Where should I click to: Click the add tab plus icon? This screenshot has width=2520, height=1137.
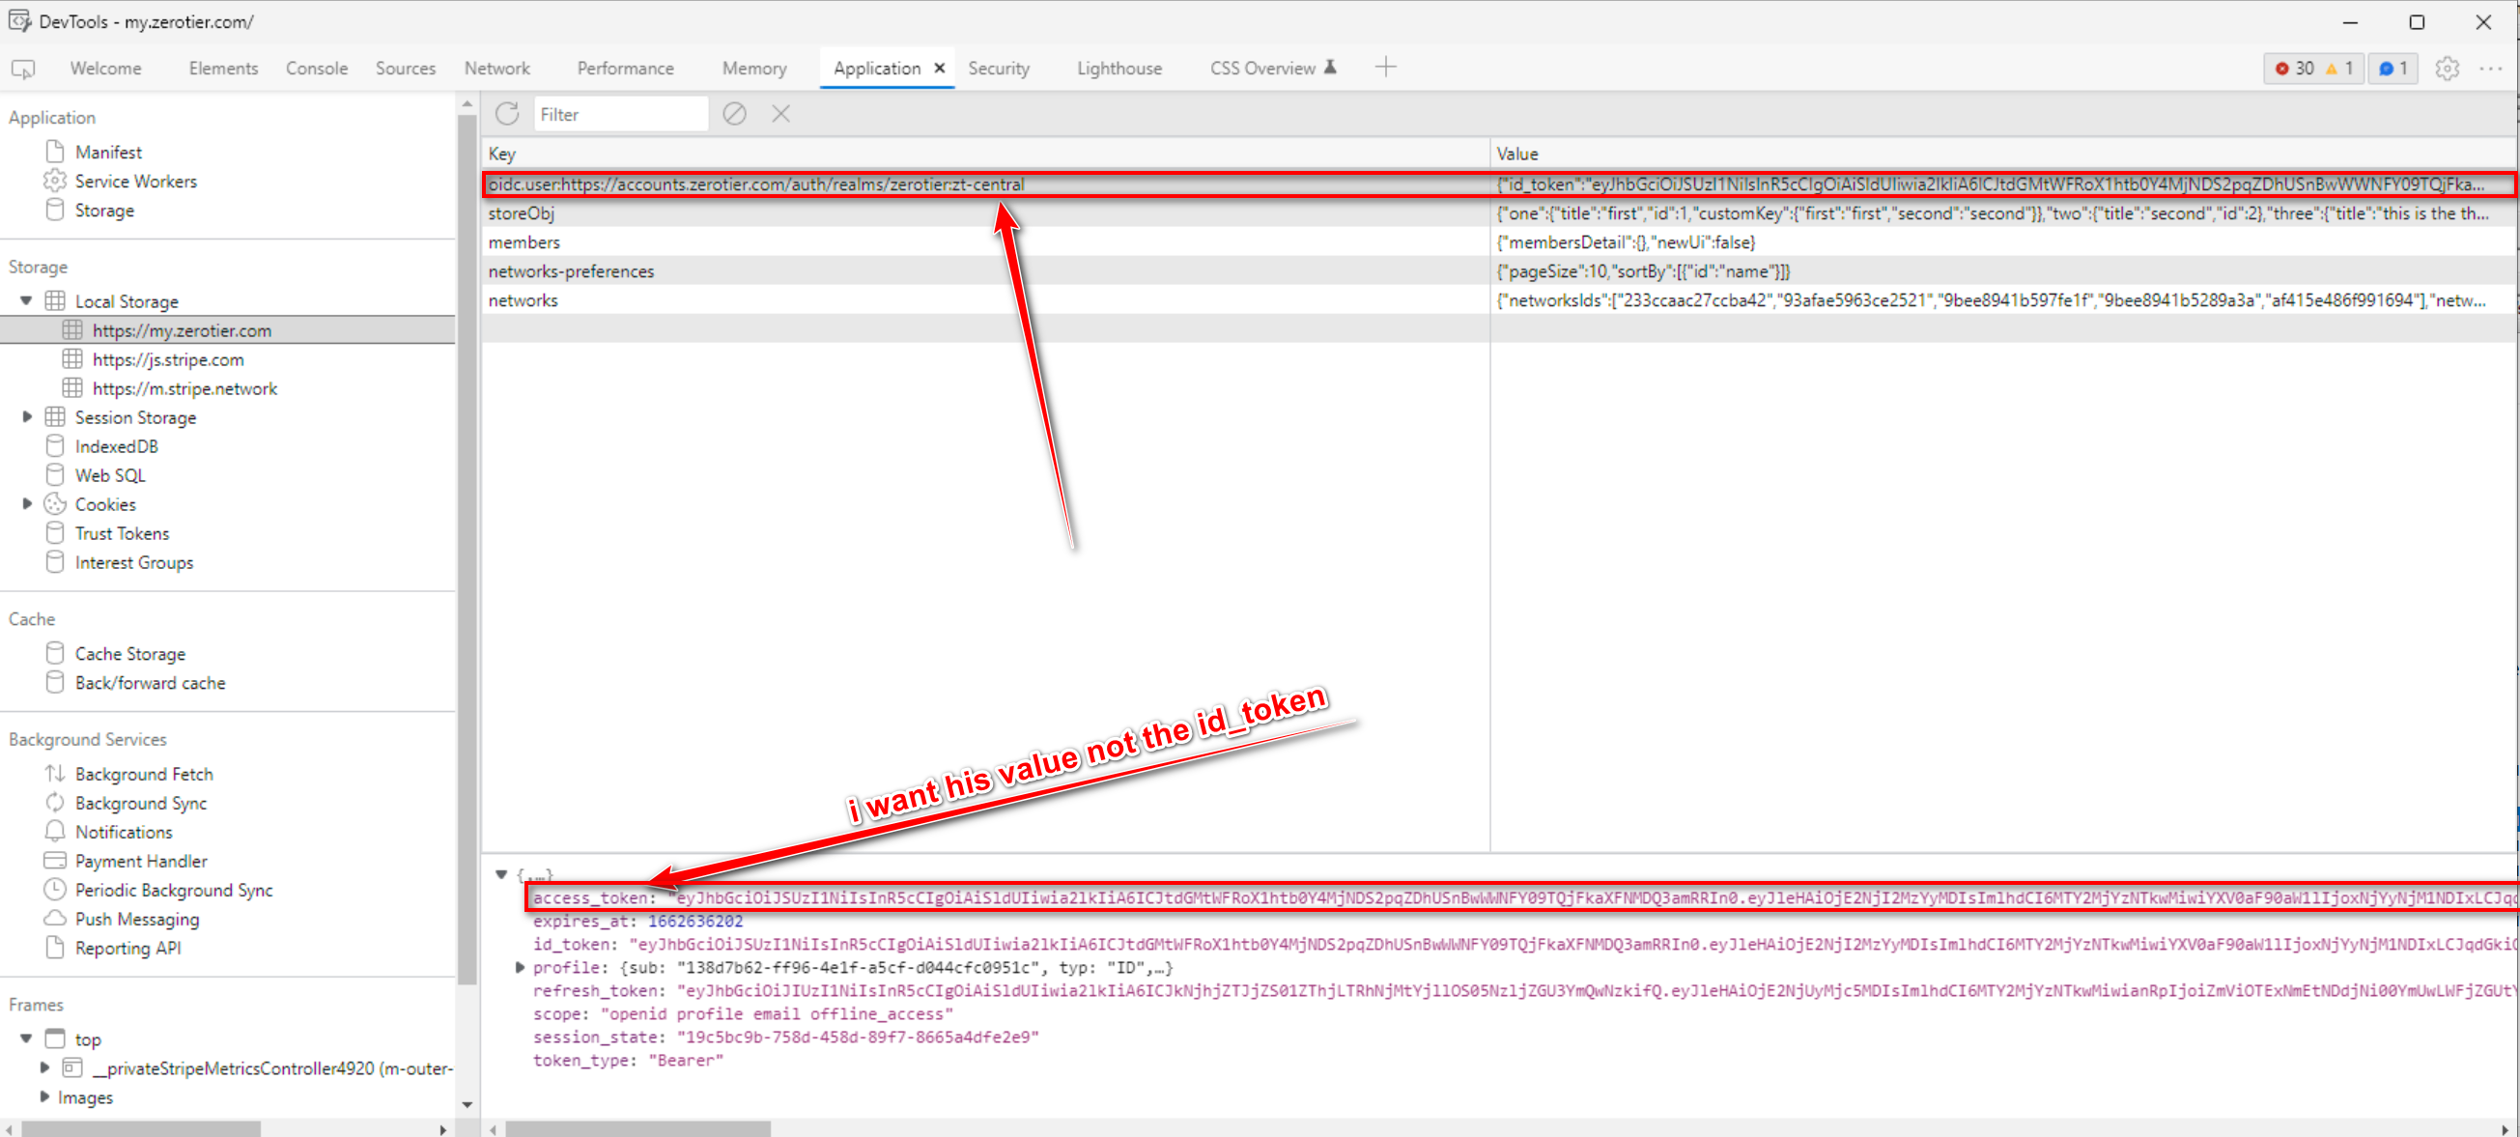[x=1384, y=68]
